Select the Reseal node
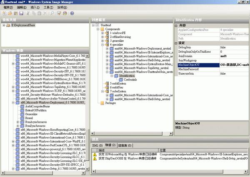This screenshot has width=250, height=177. (29, 118)
